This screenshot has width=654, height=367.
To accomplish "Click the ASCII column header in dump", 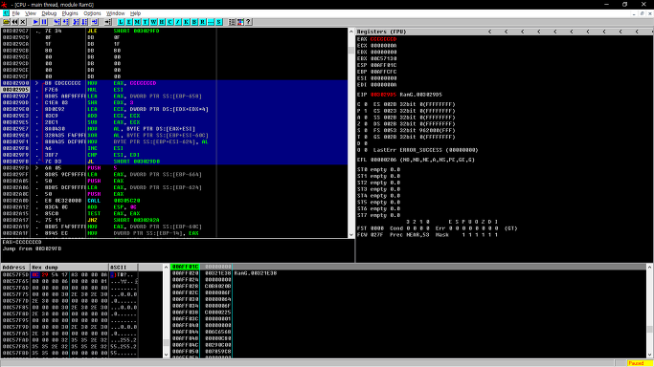I will coord(123,268).
